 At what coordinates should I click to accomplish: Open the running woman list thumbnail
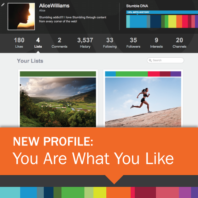143,102
